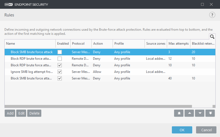
Task: Open the help question mark icon
Action: point(212,15)
